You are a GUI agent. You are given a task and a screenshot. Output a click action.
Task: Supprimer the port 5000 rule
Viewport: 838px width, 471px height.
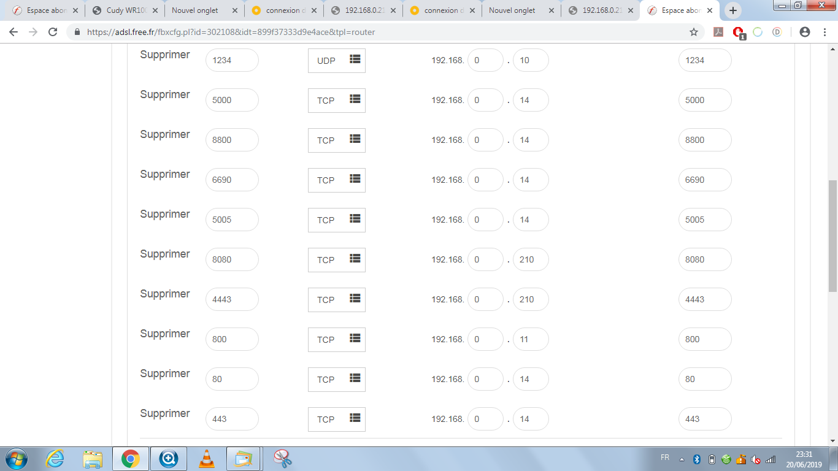point(165,94)
